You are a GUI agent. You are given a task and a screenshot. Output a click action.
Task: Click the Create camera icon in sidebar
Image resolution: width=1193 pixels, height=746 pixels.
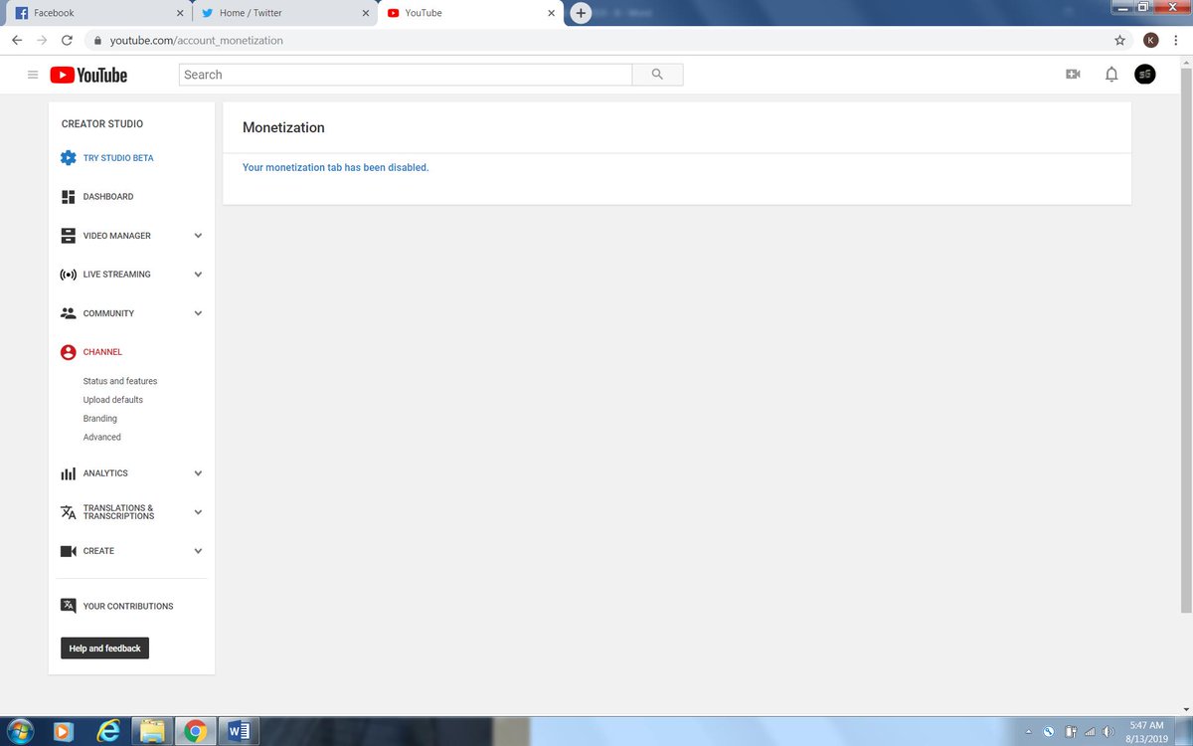(x=68, y=551)
